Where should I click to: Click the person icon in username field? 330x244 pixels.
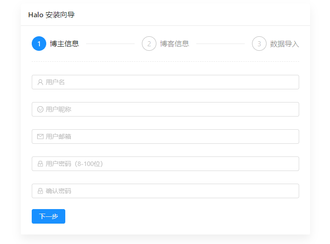pyautogui.click(x=40, y=82)
